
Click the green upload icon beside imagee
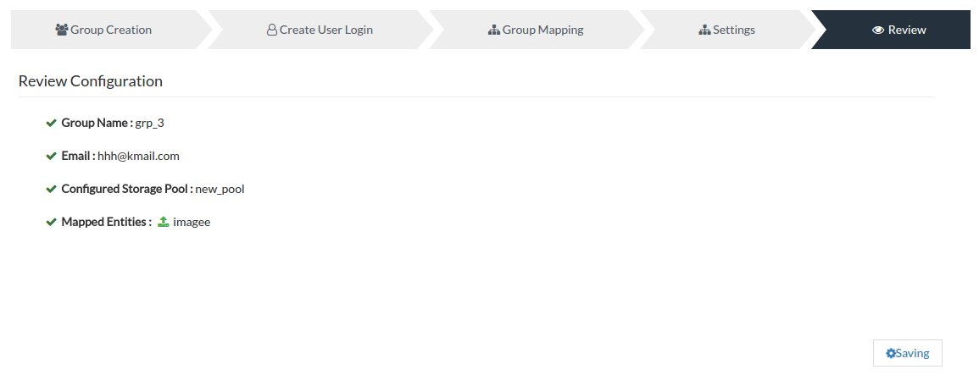pyautogui.click(x=163, y=222)
